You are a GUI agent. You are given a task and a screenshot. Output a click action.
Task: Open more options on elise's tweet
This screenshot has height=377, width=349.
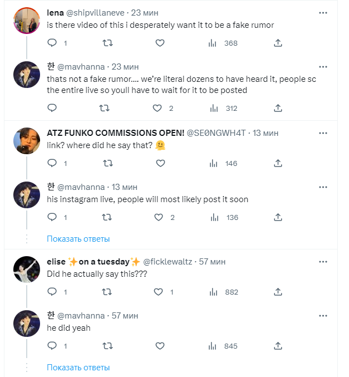tap(323, 261)
